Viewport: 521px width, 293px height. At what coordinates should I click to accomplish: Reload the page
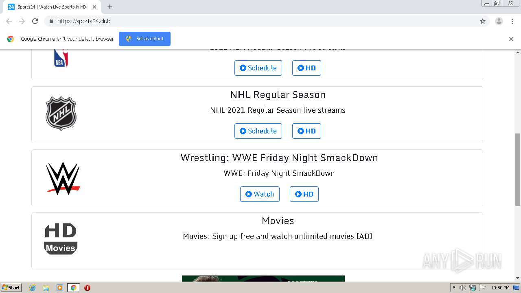[x=35, y=21]
